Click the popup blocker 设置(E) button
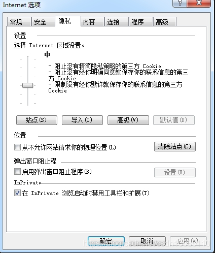The width and height of the screenshot is (215, 253). [175, 172]
